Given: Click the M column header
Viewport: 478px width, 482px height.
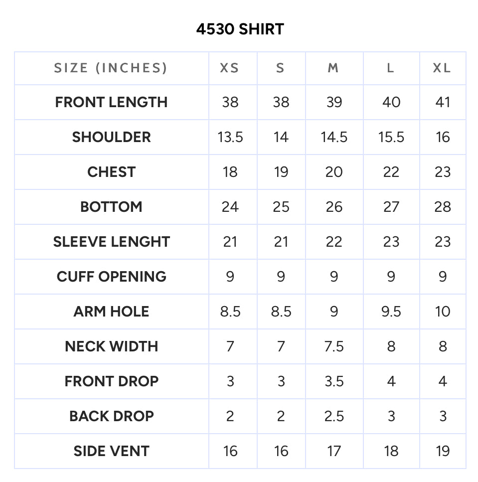Looking at the screenshot, I should (333, 68).
